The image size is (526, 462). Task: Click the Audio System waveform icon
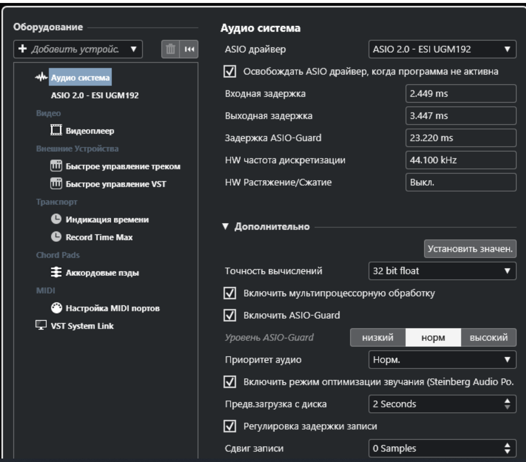pyautogui.click(x=43, y=77)
